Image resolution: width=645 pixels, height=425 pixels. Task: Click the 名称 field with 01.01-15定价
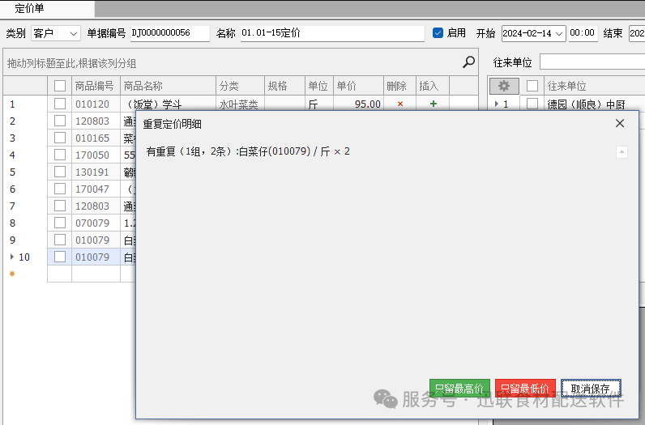point(332,33)
